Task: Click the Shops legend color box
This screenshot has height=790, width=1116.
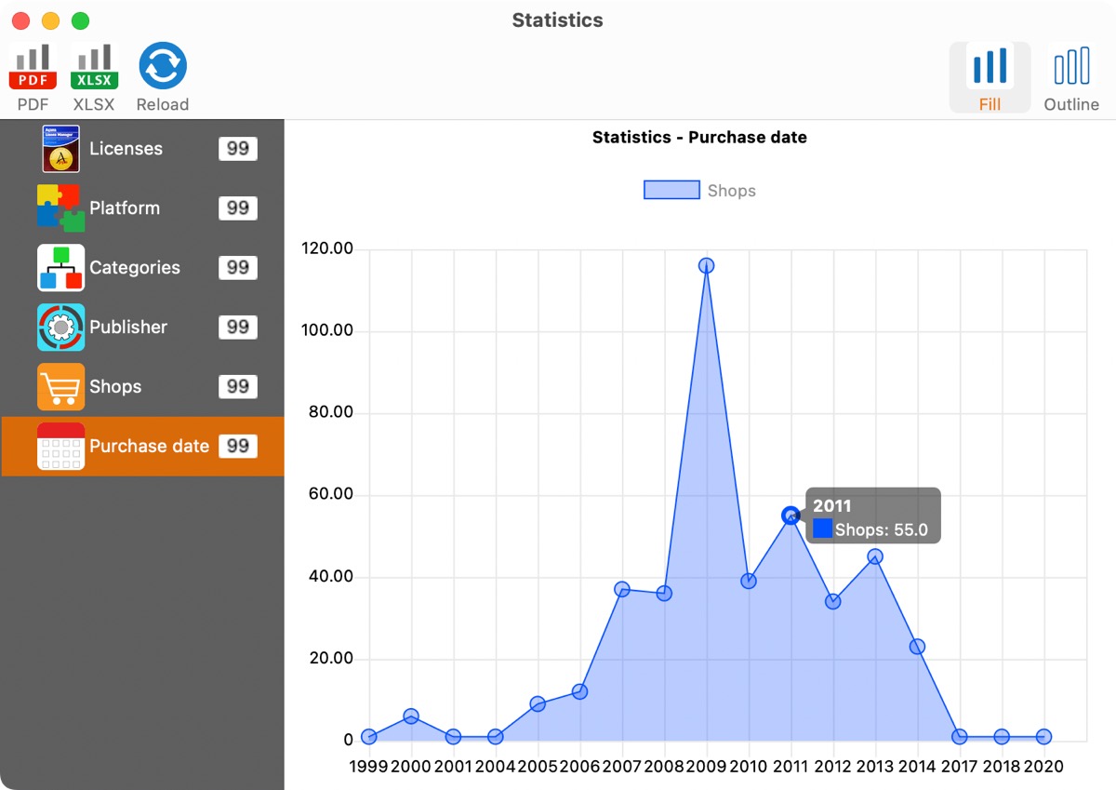Action: (x=671, y=191)
